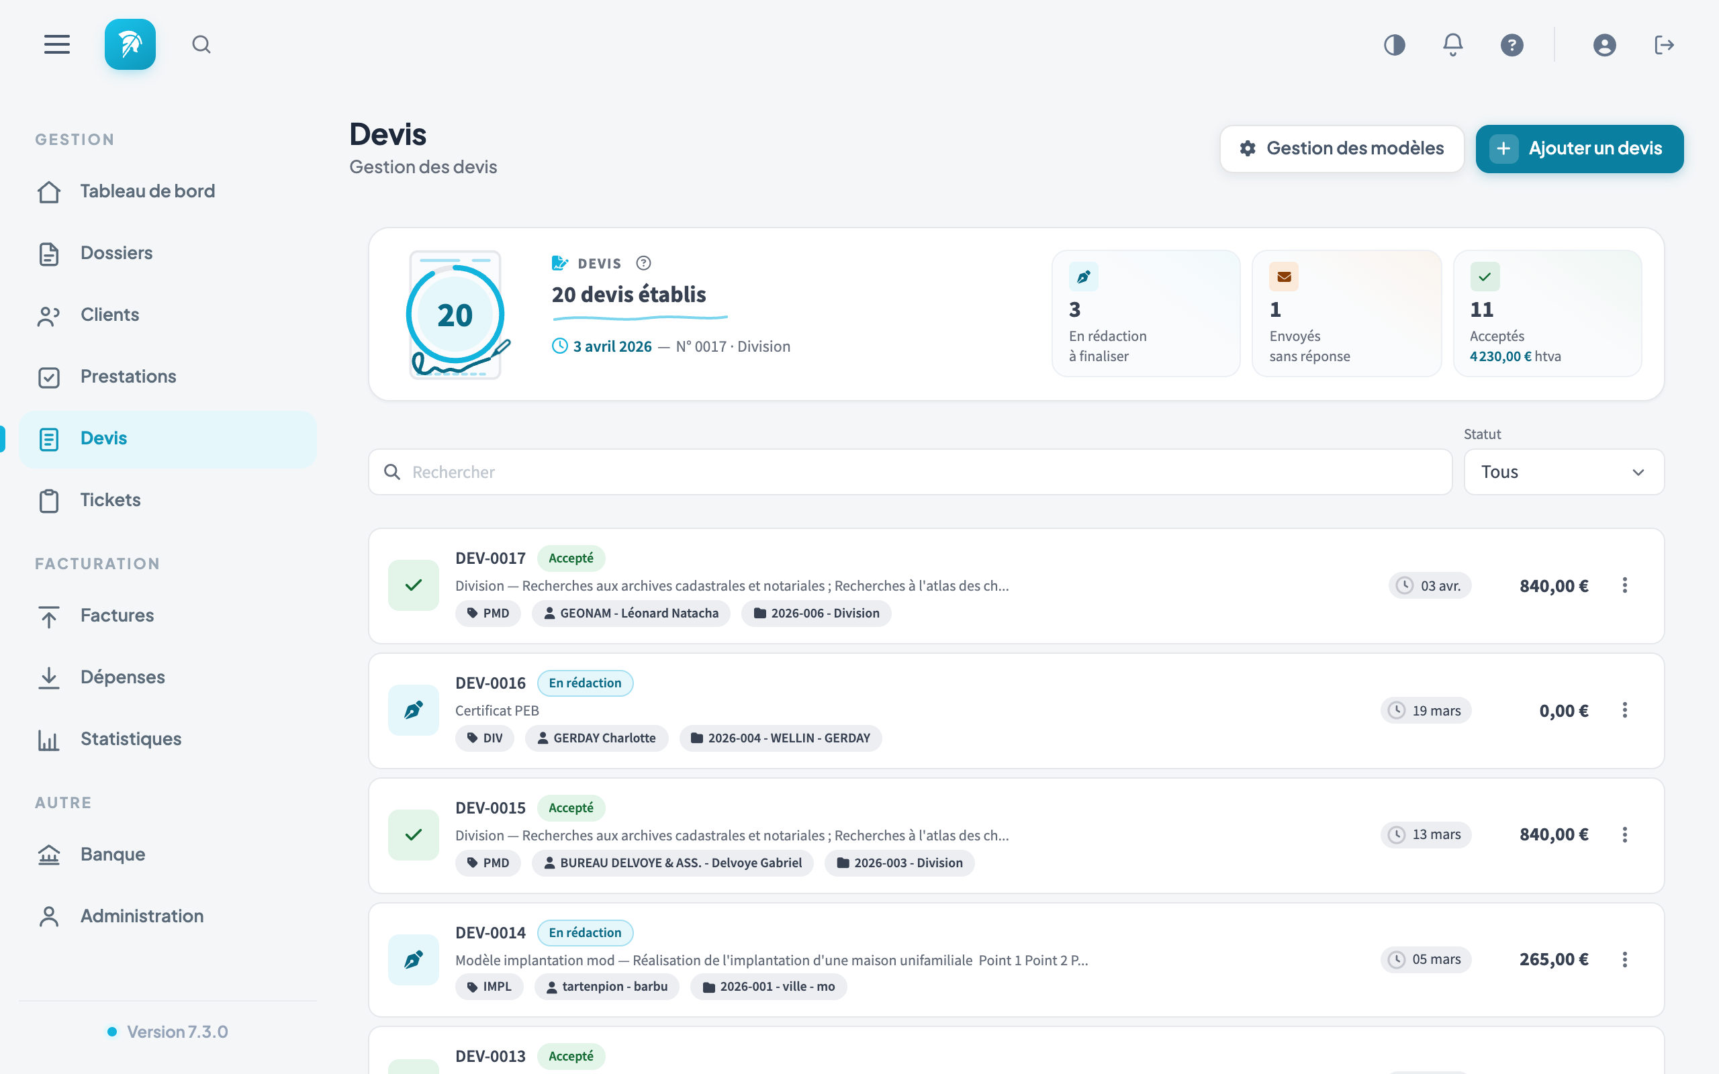Screen dimensions: 1719x1074
Task: Navigate to Dépenses
Action: 168,678
